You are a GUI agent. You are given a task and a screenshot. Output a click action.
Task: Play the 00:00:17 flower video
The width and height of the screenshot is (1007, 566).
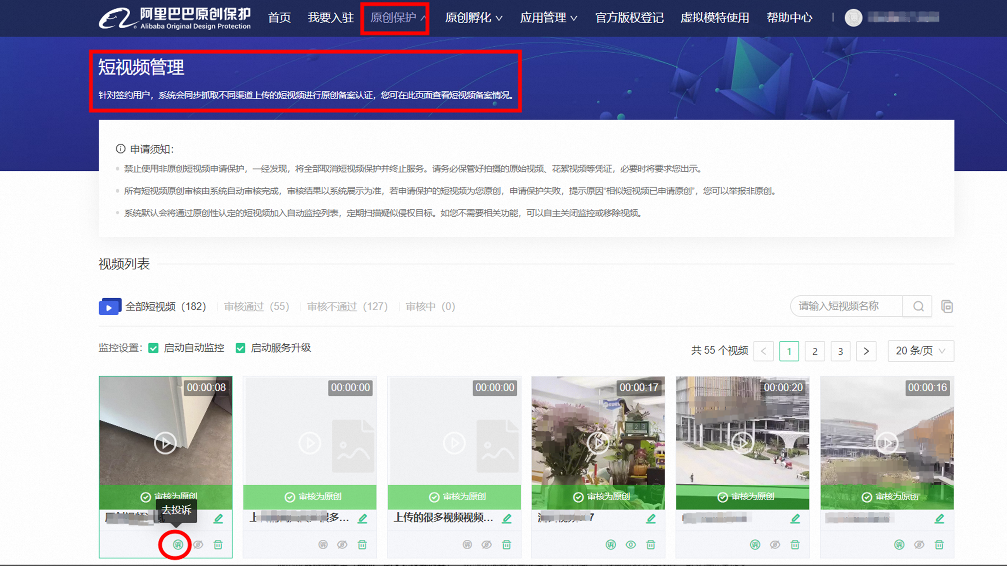point(598,443)
